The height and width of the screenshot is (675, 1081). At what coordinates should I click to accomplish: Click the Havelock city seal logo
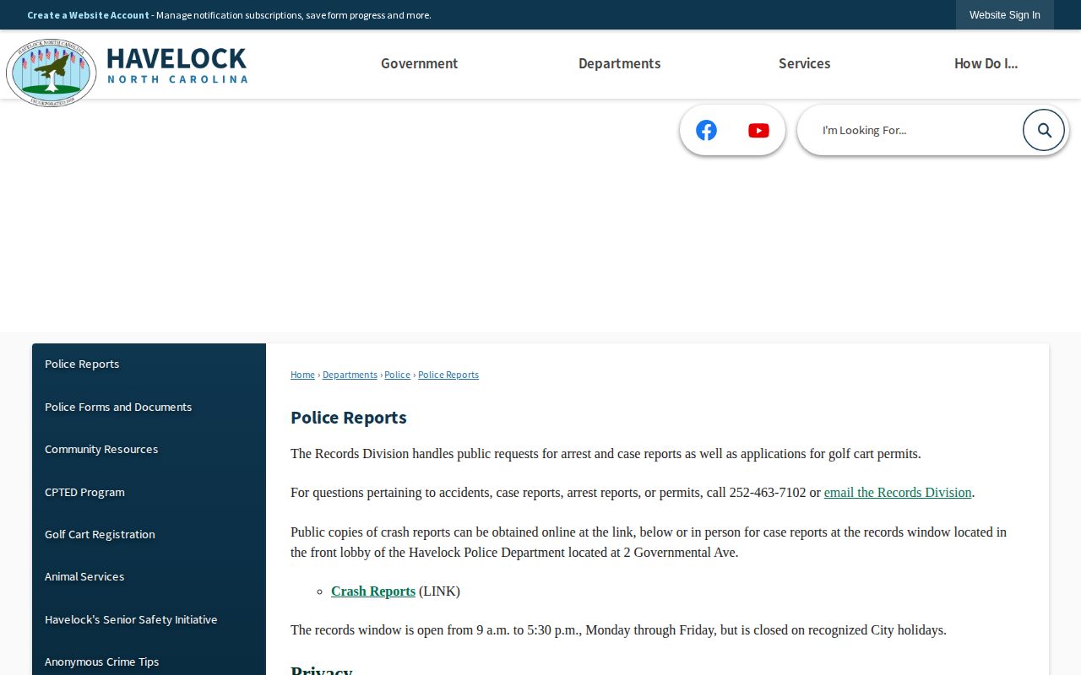pos(51,72)
